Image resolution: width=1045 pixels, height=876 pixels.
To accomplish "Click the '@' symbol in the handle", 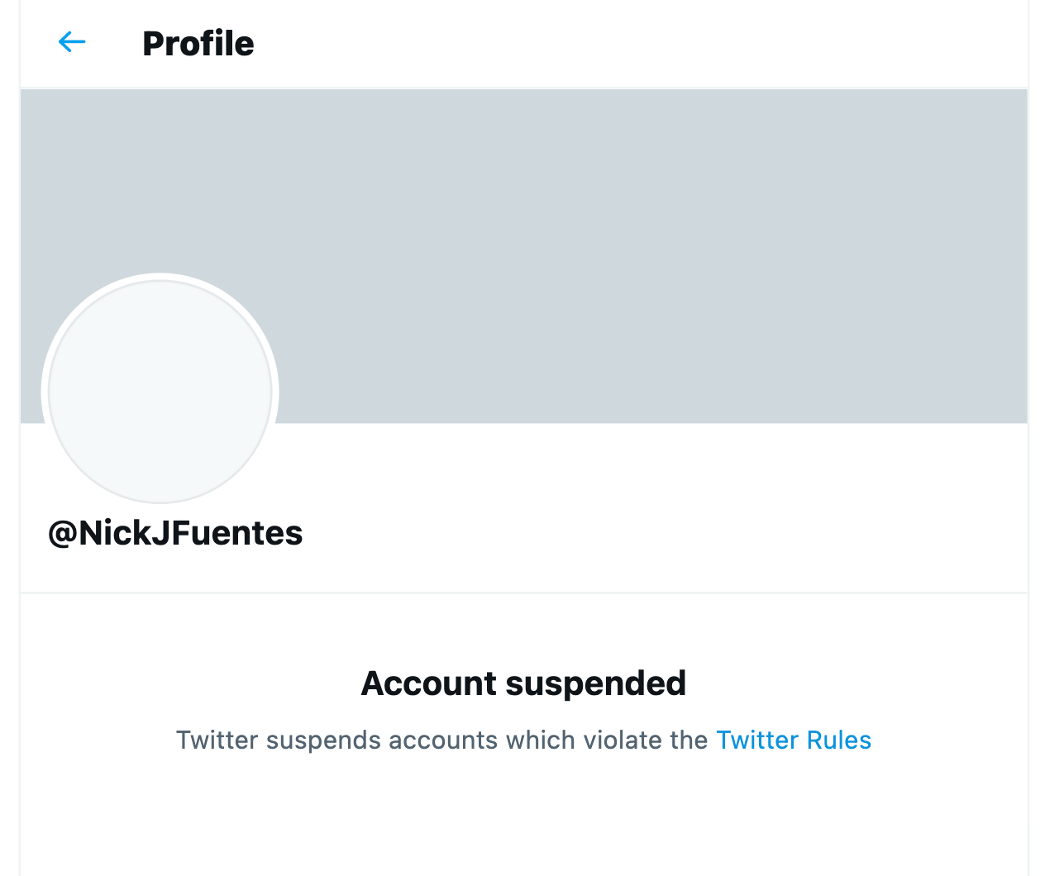I will (63, 533).
